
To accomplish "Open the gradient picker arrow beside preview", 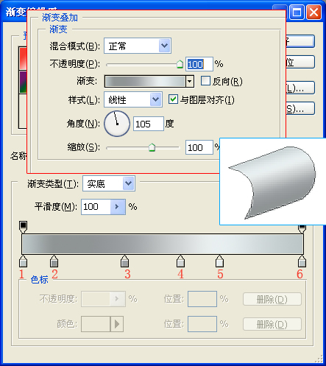I will [x=190, y=81].
